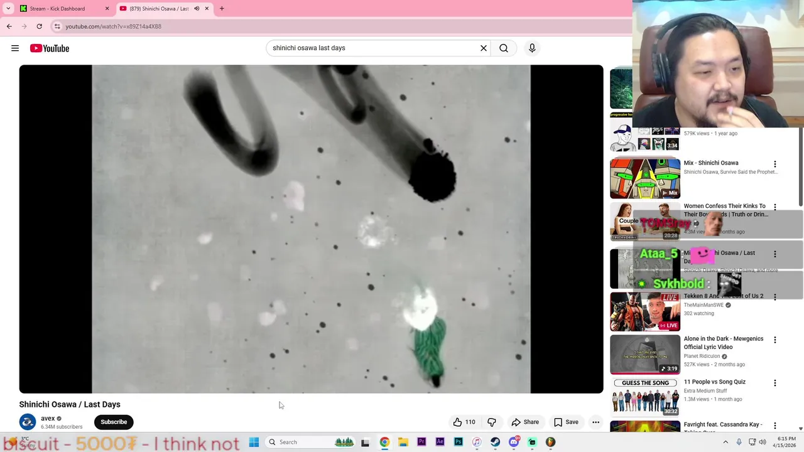804x452 pixels.
Task: Open Steam from the taskbar
Action: click(x=495, y=442)
